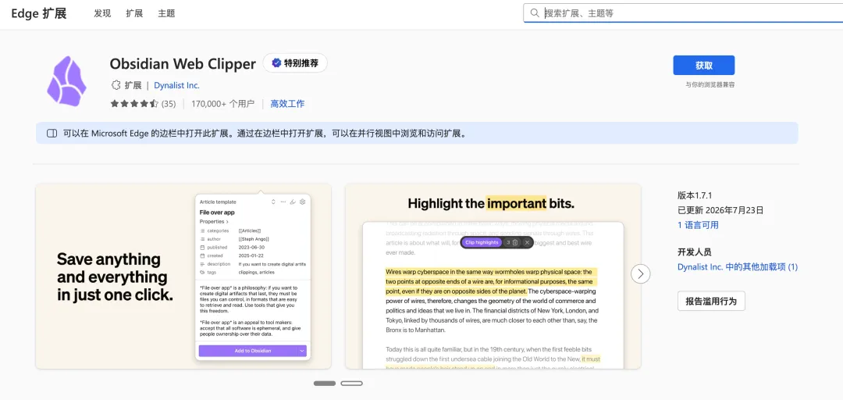The width and height of the screenshot is (843, 400).
Task: Click the 已更新 2026年7月23日 text
Action: (x=720, y=210)
